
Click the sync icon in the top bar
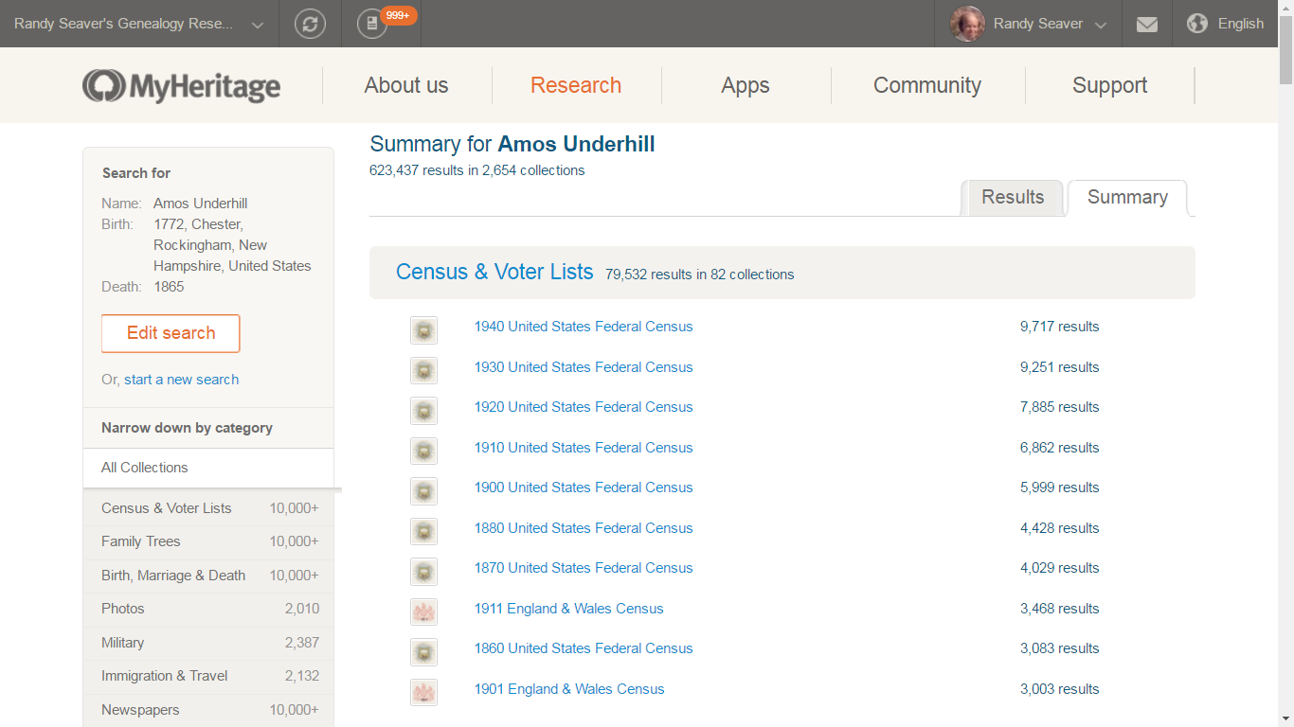click(x=310, y=24)
